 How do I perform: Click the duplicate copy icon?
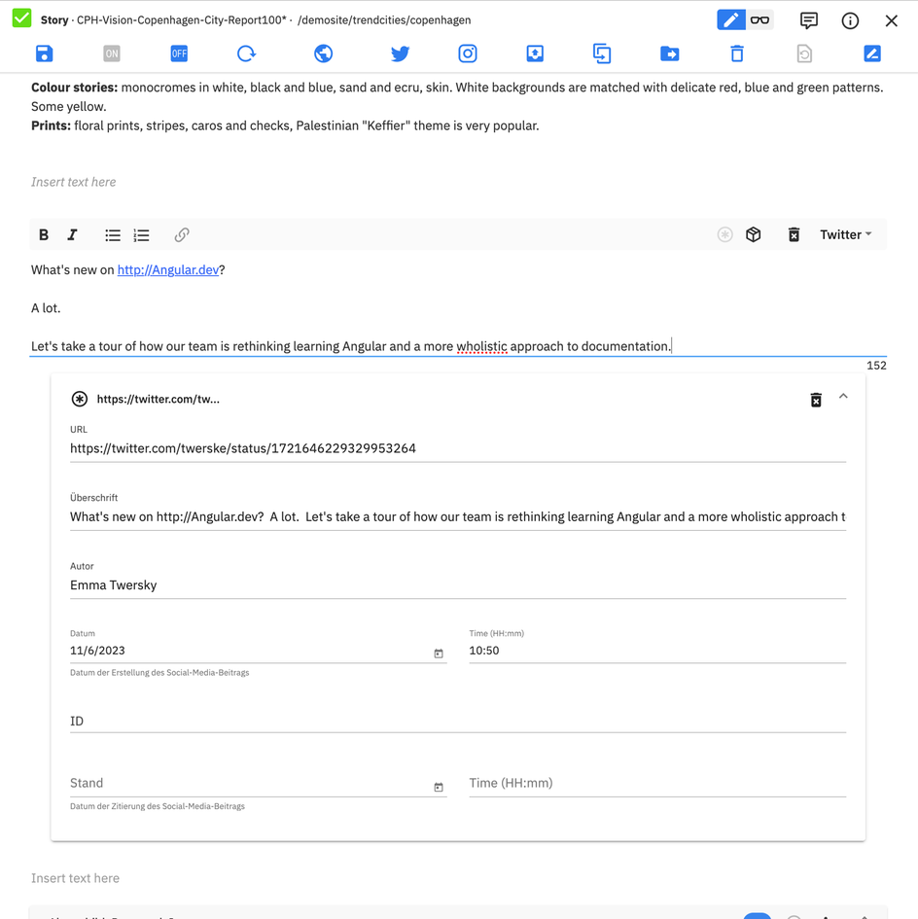tap(602, 53)
